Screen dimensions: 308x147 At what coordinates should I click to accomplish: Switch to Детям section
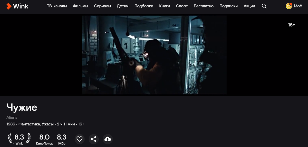click(x=123, y=6)
